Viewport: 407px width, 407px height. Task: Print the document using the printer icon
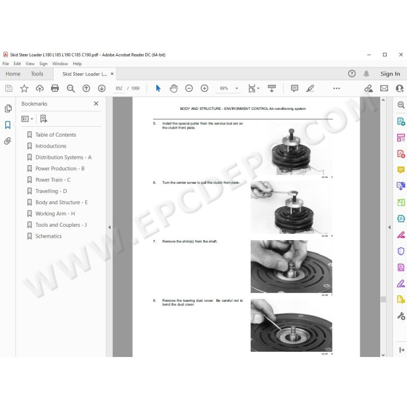click(x=55, y=88)
